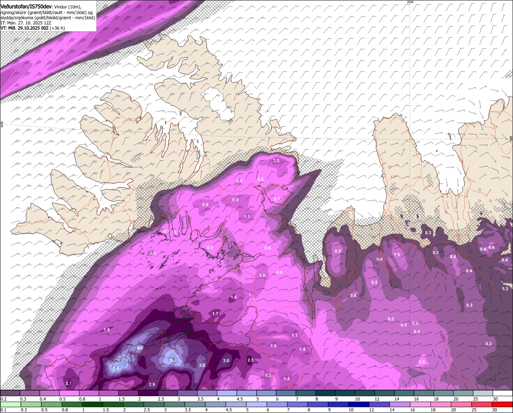Image resolution: width=513 pixels, height=413 pixels.
Task: Pick the violet 12 lower legend swatch
Action: tap(380, 404)
